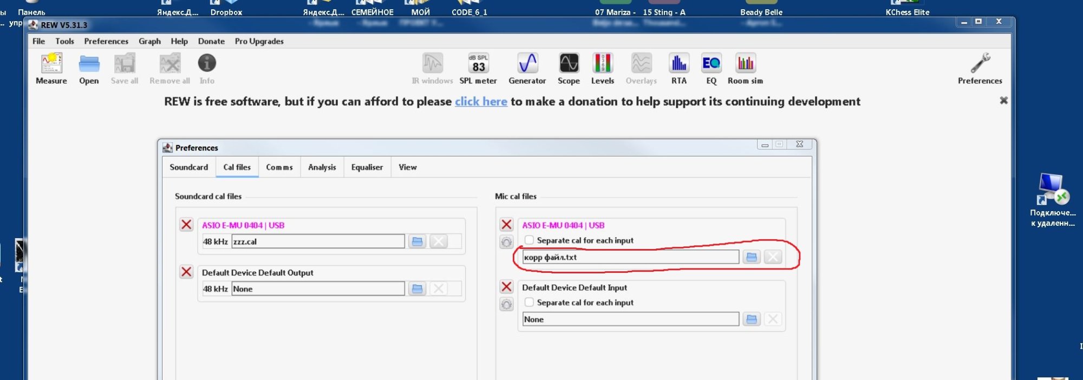Enable separate cal for ASIO E-MU input

tap(529, 240)
